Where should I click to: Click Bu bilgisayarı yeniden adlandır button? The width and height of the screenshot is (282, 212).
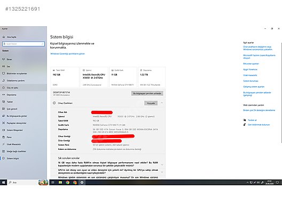pyautogui.click(x=147, y=93)
